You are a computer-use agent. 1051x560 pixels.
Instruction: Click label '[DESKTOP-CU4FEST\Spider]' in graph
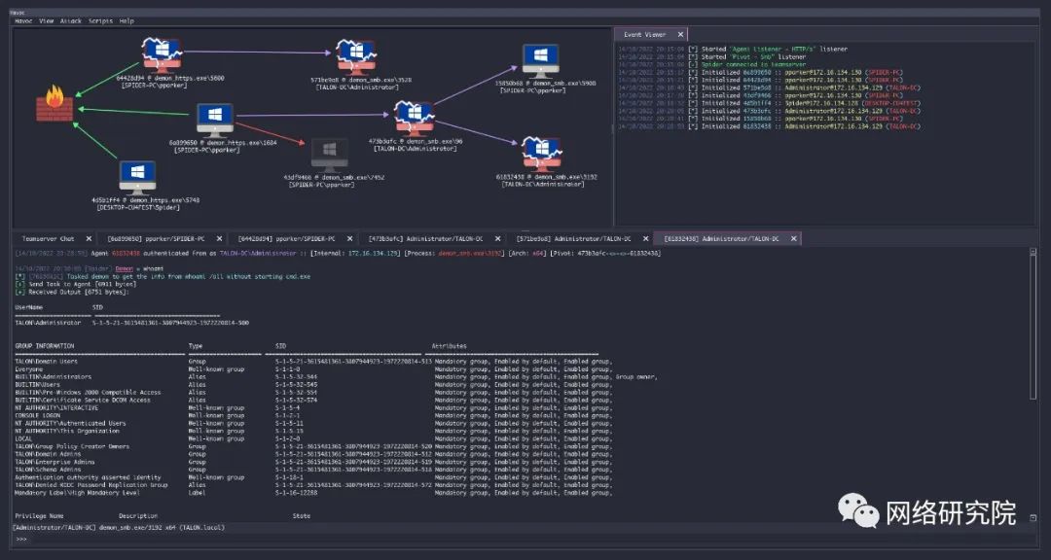139,208
